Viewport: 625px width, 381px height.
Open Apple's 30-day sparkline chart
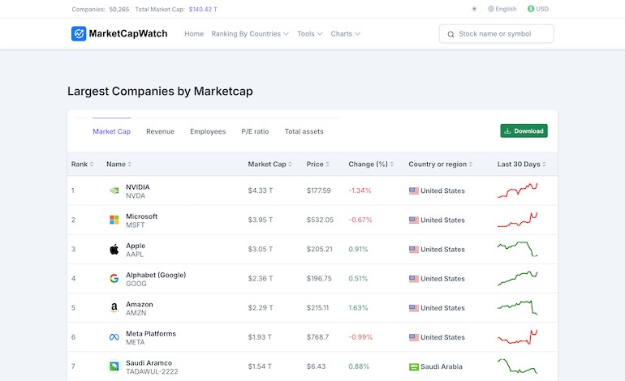tap(517, 249)
